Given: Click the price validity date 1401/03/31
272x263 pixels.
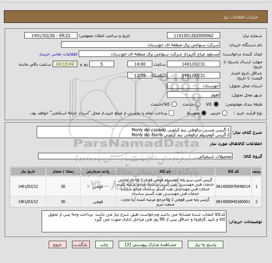Looking at the screenshot, I should 194,75.
